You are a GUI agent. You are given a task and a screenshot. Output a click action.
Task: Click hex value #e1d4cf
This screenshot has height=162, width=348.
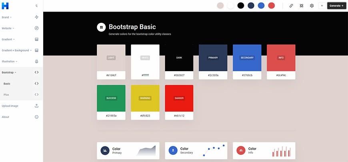pos(111,75)
